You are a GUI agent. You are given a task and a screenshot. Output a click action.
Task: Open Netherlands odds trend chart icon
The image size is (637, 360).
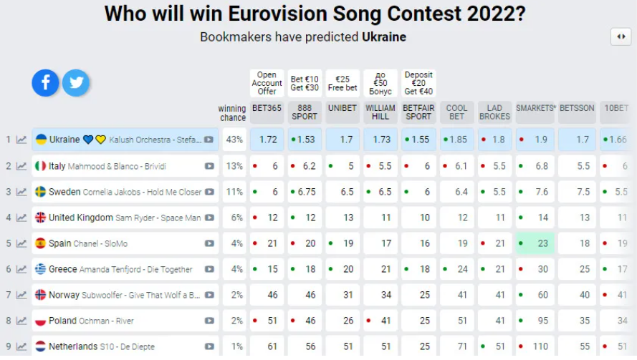(21, 347)
